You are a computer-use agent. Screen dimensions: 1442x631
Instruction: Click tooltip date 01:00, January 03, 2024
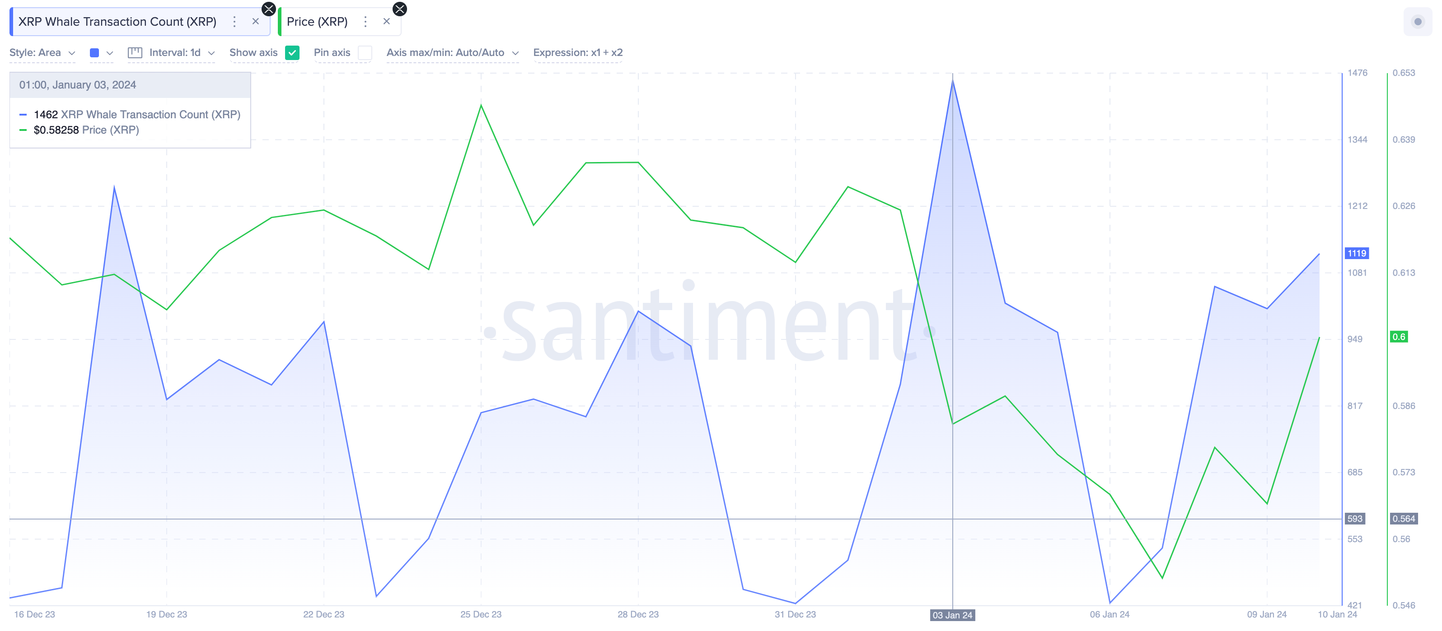78,85
